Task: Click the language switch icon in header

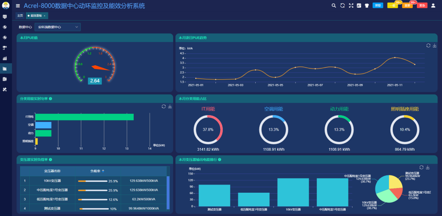Action: click(x=358, y=5)
